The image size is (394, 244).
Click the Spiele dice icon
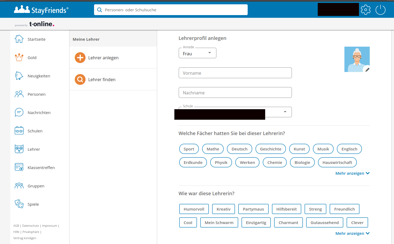click(19, 204)
